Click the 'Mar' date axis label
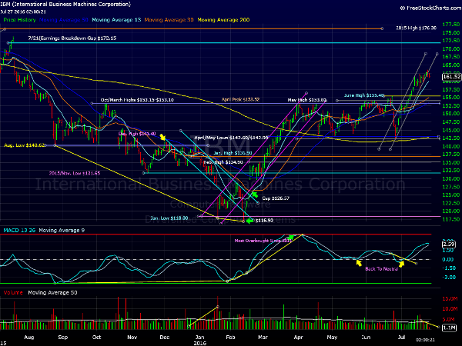This screenshot has height=346, width=462. (x=263, y=338)
